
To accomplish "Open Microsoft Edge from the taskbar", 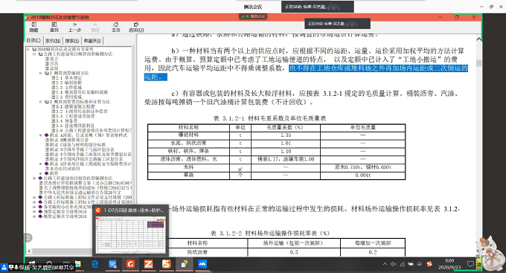I will coord(95,264).
